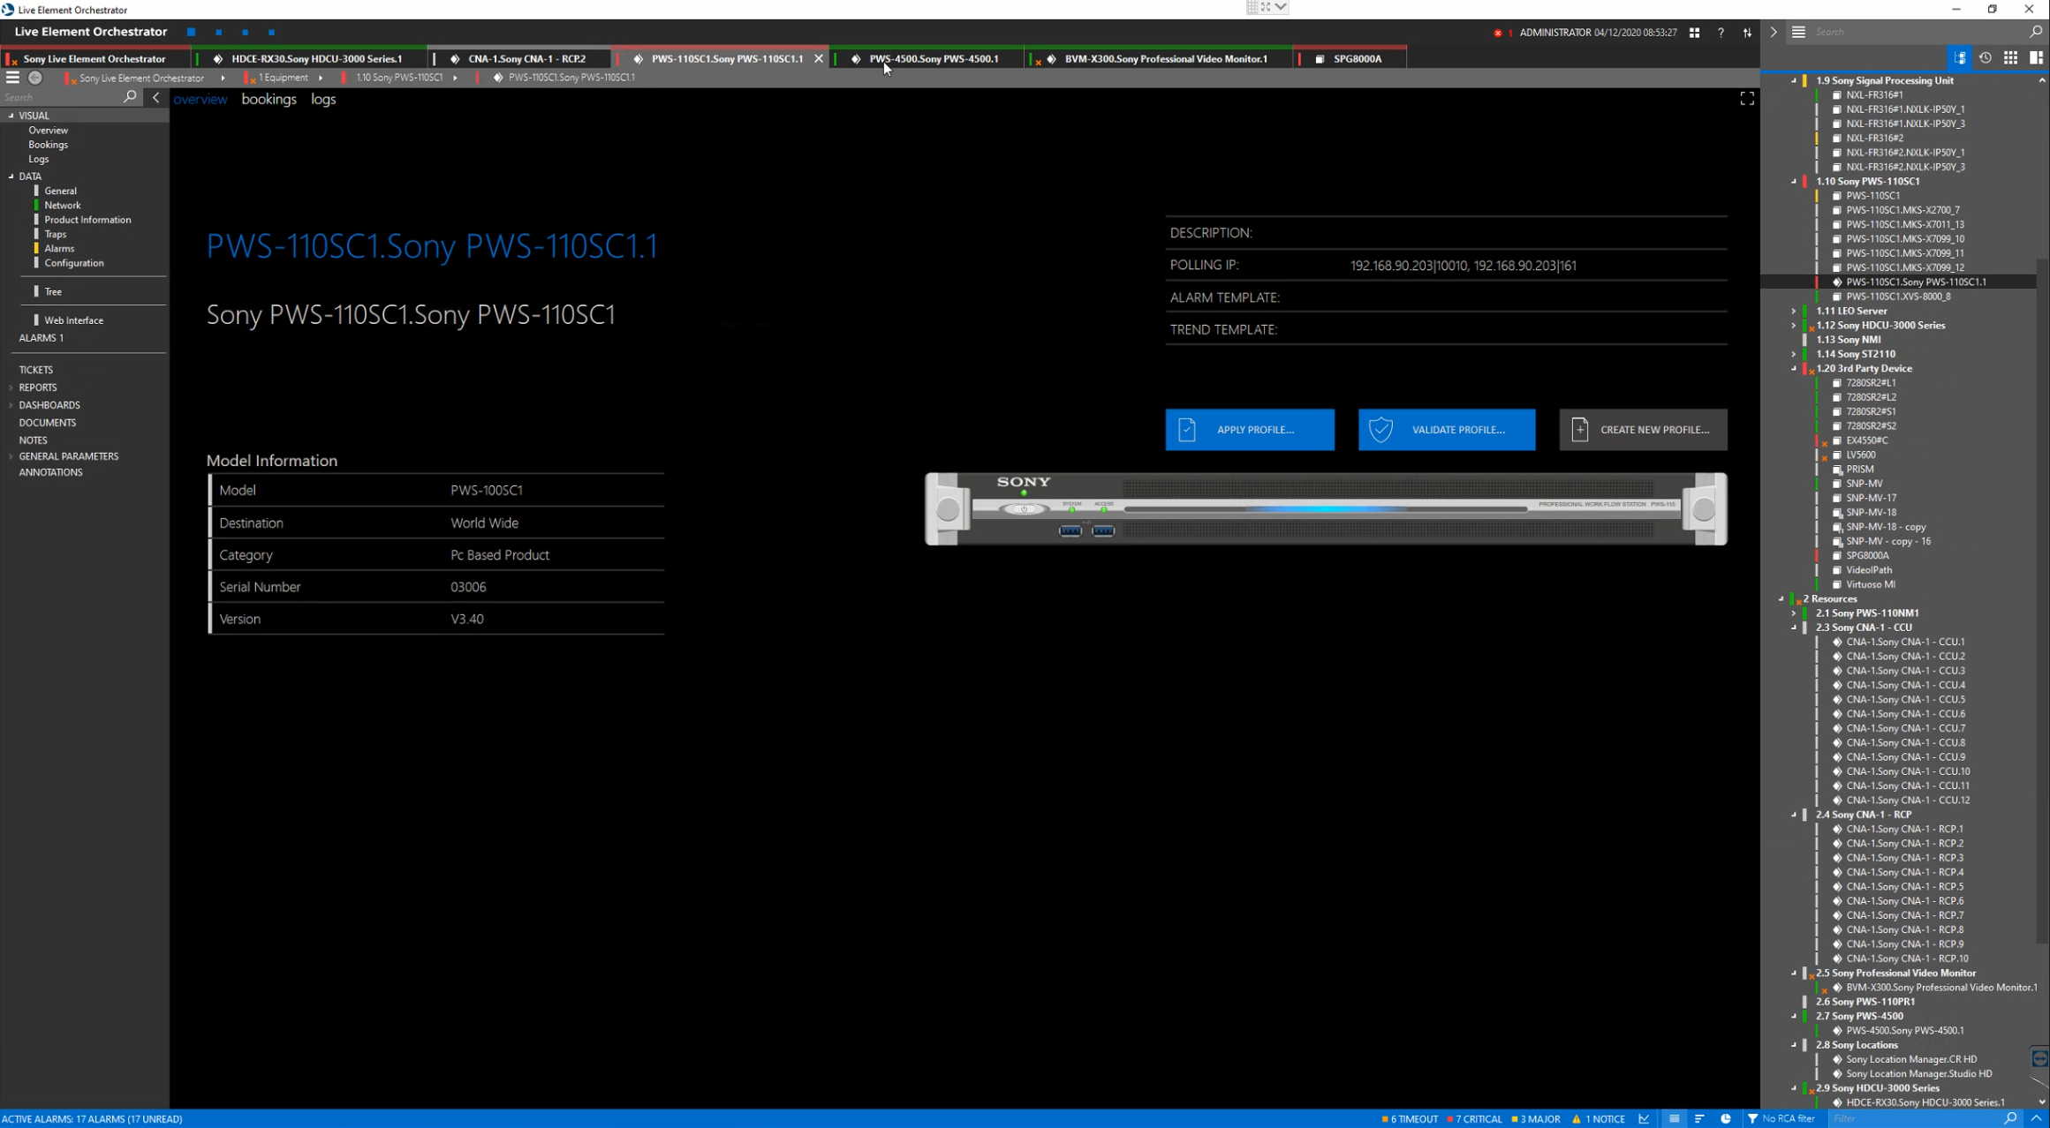Viewport: 2050px width, 1128px height.
Task: Open the help question mark icon
Action: [x=1721, y=33]
